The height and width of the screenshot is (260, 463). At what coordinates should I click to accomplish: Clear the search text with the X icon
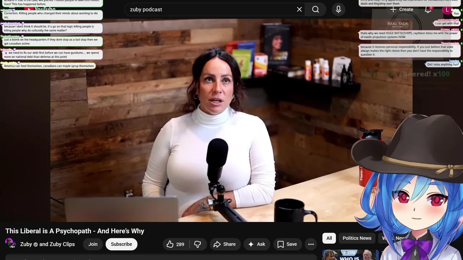300,9
